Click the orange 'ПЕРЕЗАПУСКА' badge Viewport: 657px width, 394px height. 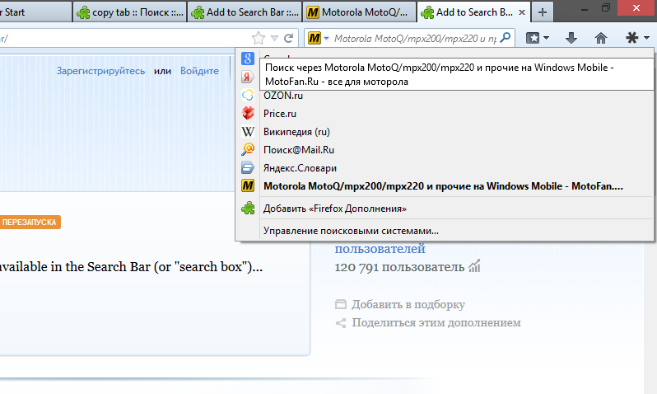[30, 223]
